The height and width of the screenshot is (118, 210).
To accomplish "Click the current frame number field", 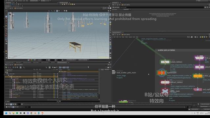I will [18, 104].
